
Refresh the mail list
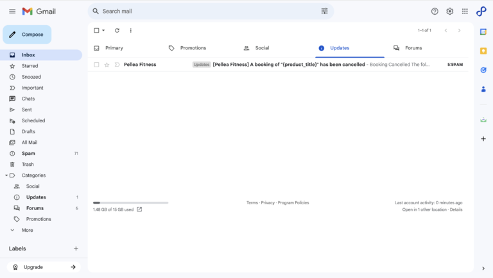coord(117,31)
